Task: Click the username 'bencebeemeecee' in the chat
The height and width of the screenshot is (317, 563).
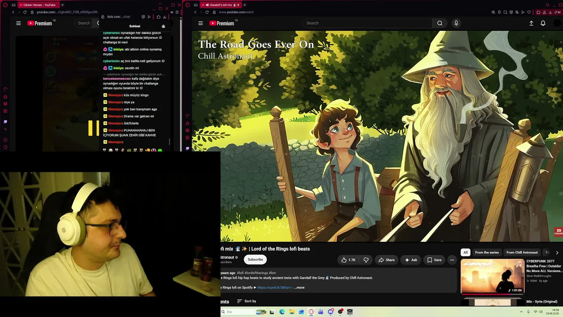Action: (117, 79)
